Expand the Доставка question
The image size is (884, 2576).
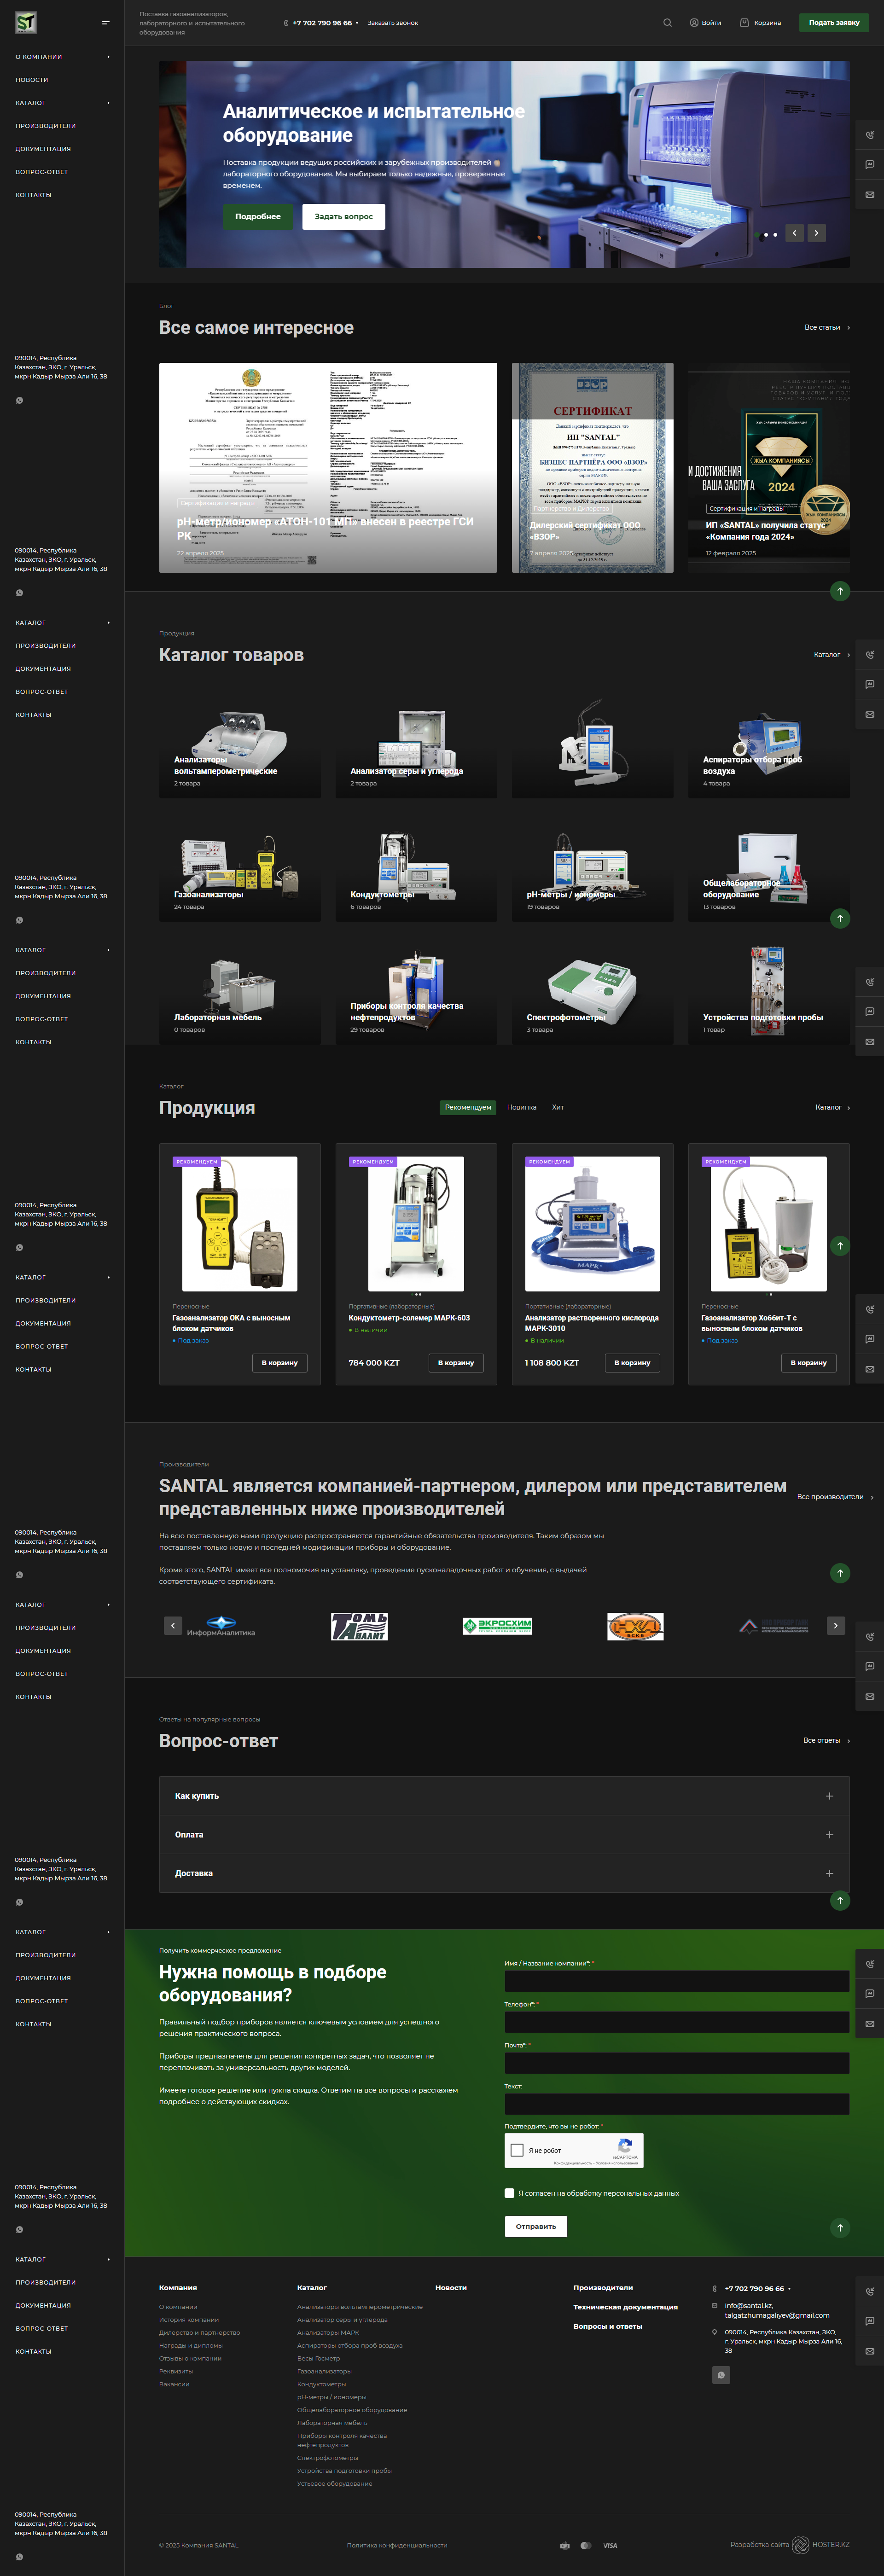504,1873
